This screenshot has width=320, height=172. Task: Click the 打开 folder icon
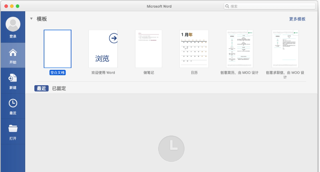[x=13, y=128]
